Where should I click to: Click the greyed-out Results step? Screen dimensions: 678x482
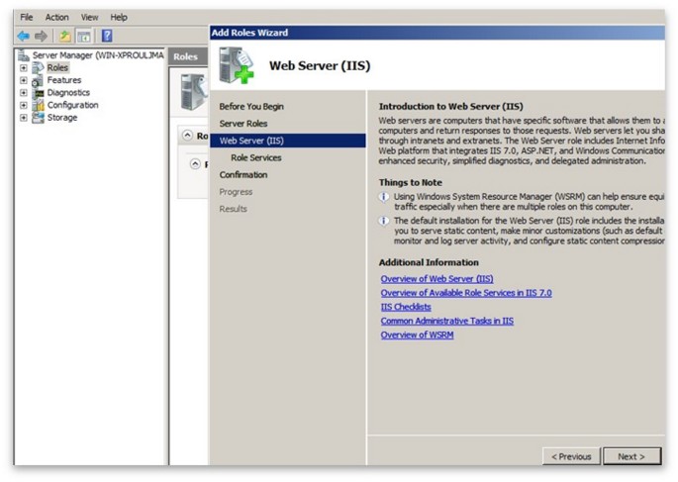tap(233, 209)
